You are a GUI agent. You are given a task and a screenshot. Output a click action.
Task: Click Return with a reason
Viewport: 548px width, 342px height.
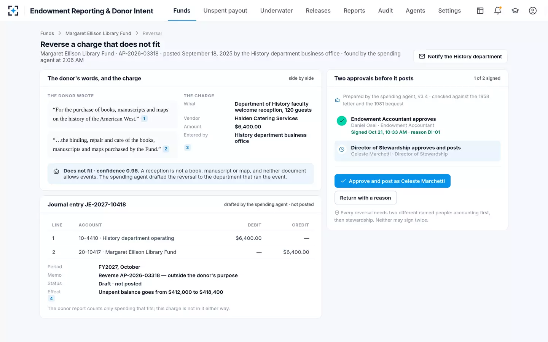click(x=365, y=198)
